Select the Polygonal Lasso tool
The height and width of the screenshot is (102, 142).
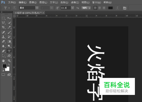(x=3, y=23)
